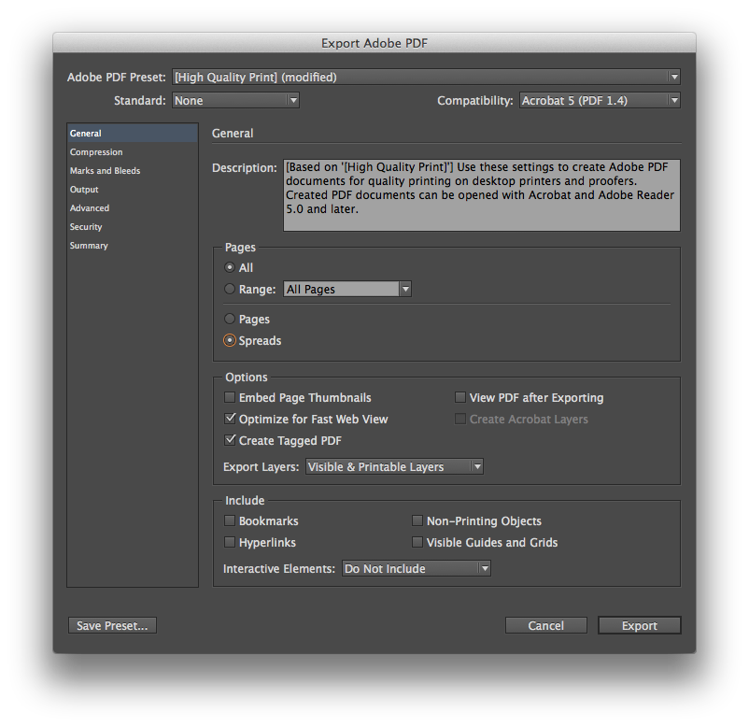Image resolution: width=749 pixels, height=727 pixels.
Task: Select the Spreads radio option
Action: pos(230,340)
